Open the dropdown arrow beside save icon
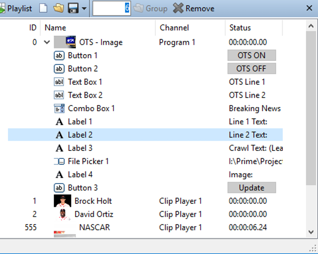This screenshot has height=254, width=318. pos(84,9)
